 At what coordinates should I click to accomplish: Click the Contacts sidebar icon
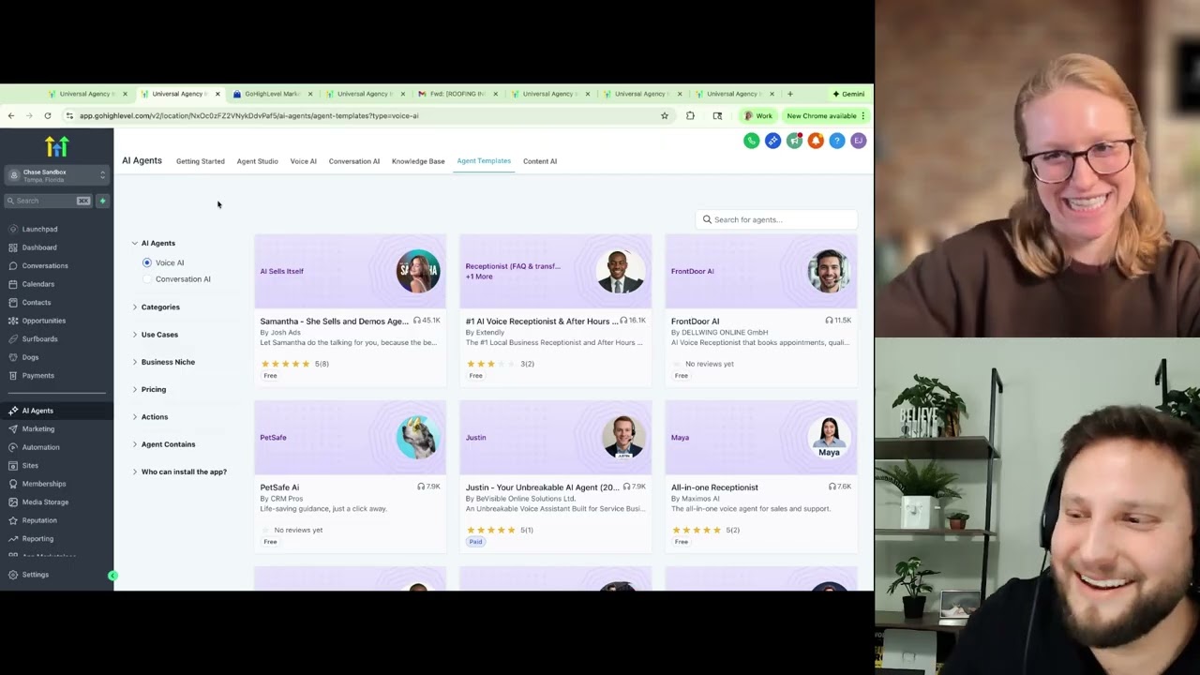[13, 302]
